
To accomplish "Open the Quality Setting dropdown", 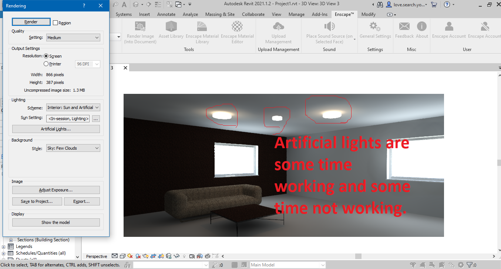I will tap(73, 38).
